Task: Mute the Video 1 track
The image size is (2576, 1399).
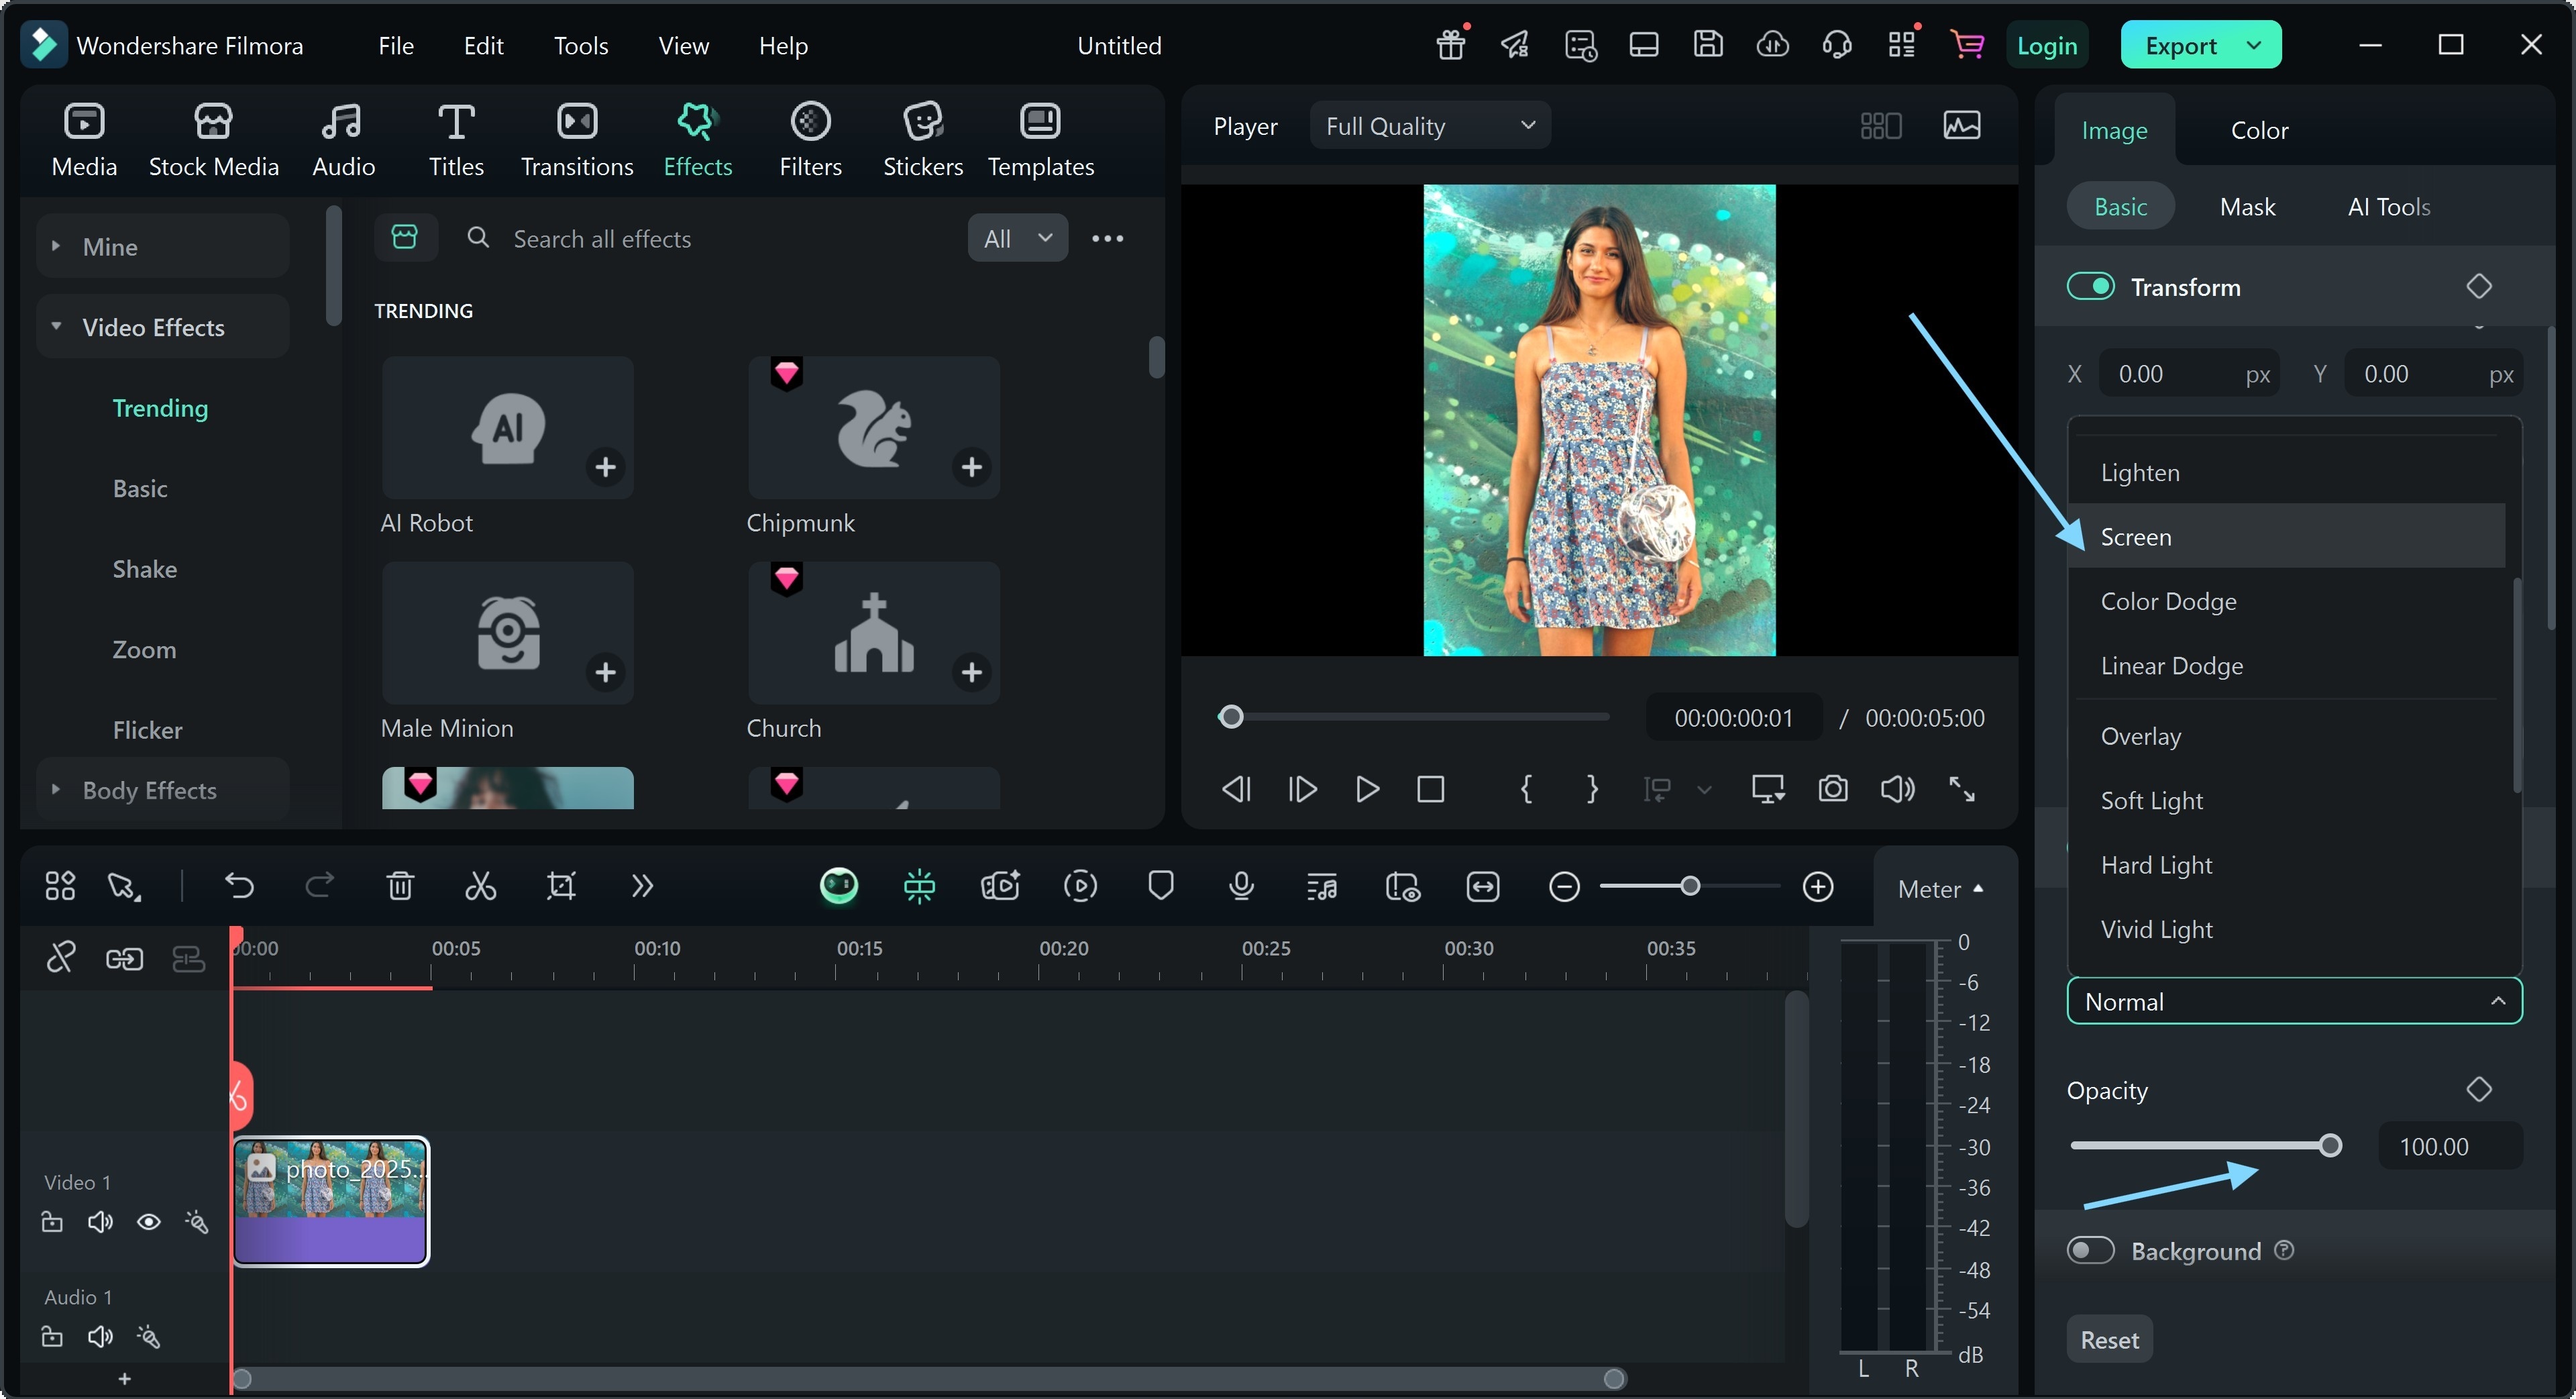Action: pyautogui.click(x=100, y=1222)
